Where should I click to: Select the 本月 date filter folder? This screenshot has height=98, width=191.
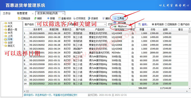pos(8,33)
